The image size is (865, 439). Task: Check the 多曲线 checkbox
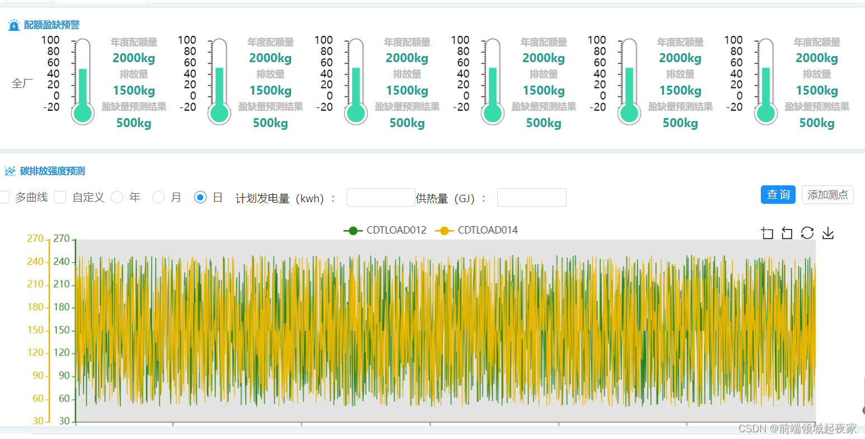click(4, 197)
